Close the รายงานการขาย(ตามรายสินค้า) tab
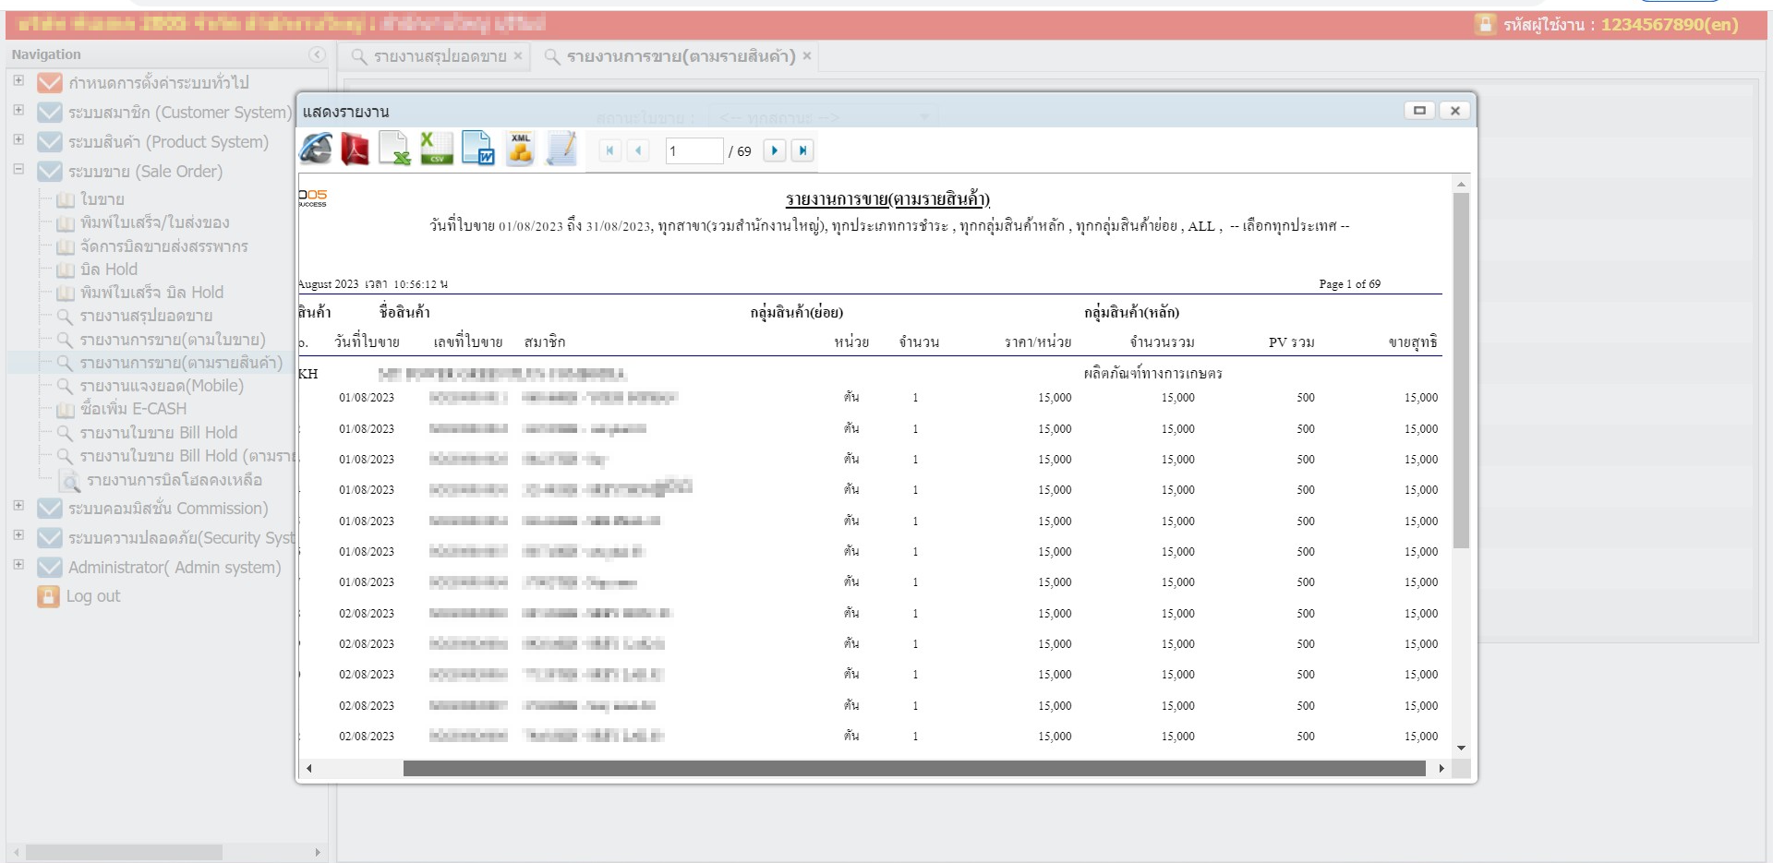Image resolution: width=1773 pixels, height=863 pixels. (806, 56)
